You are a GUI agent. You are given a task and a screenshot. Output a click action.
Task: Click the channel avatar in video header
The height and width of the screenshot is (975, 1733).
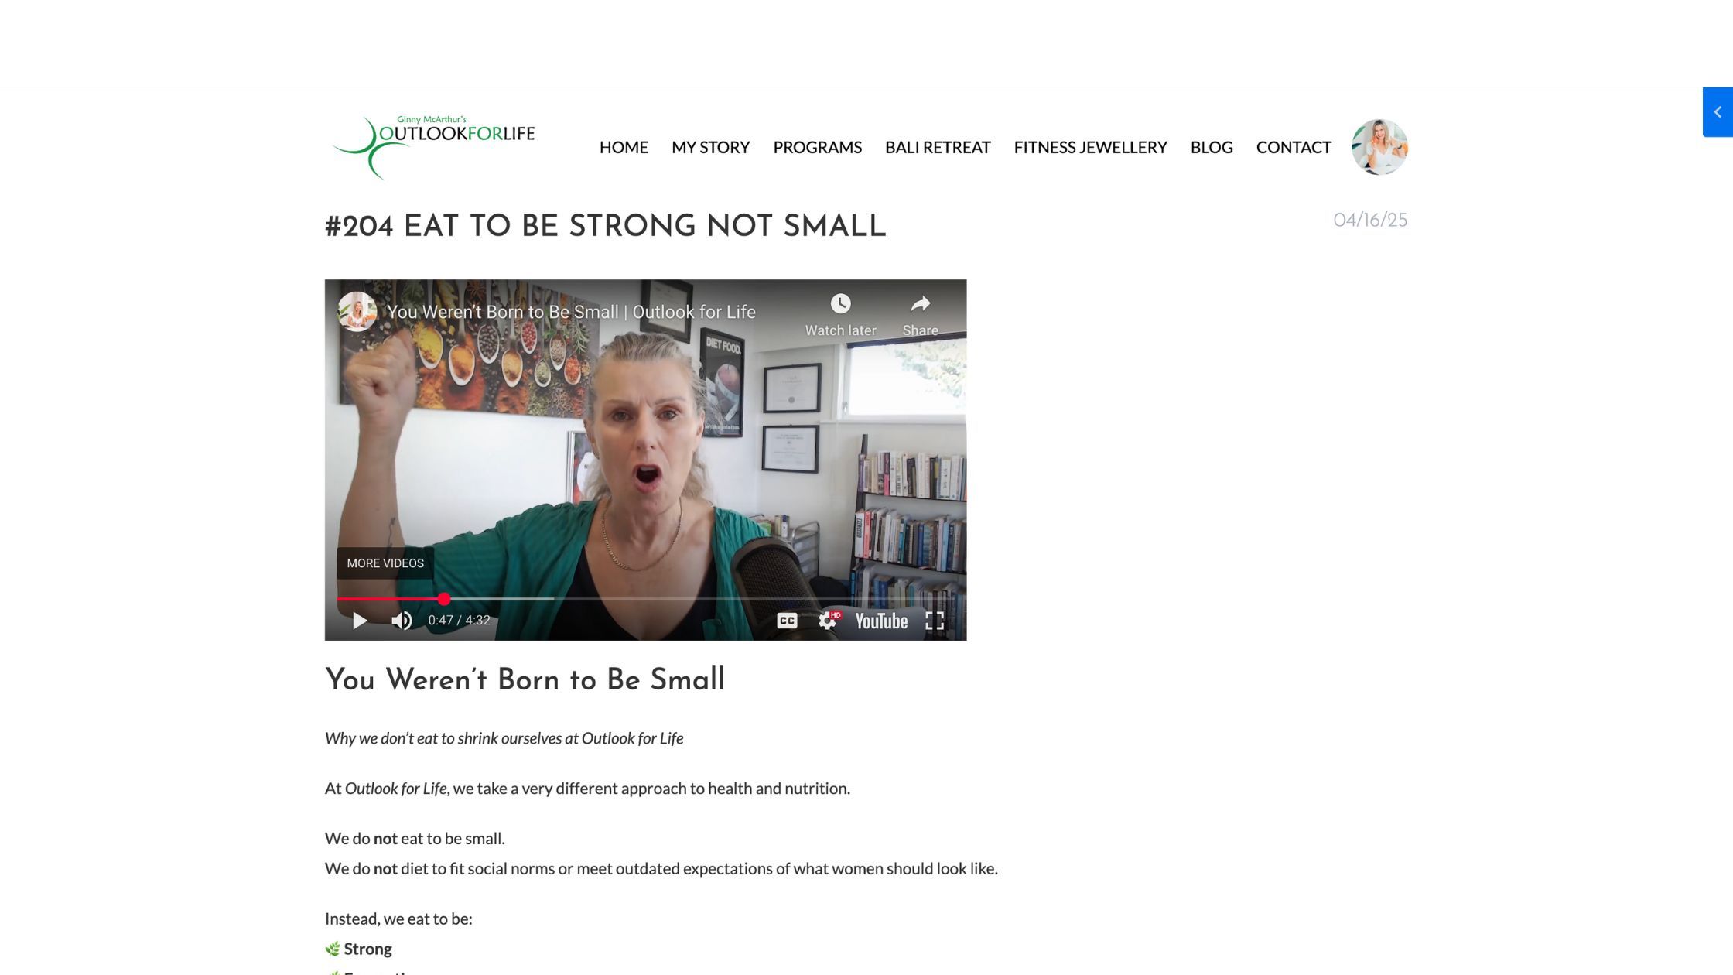[x=357, y=312]
